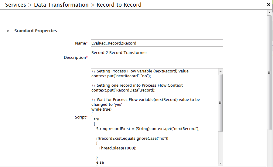The height and width of the screenshot is (167, 273).
Task: Click Services in the breadcrumb
Action: point(15,5)
